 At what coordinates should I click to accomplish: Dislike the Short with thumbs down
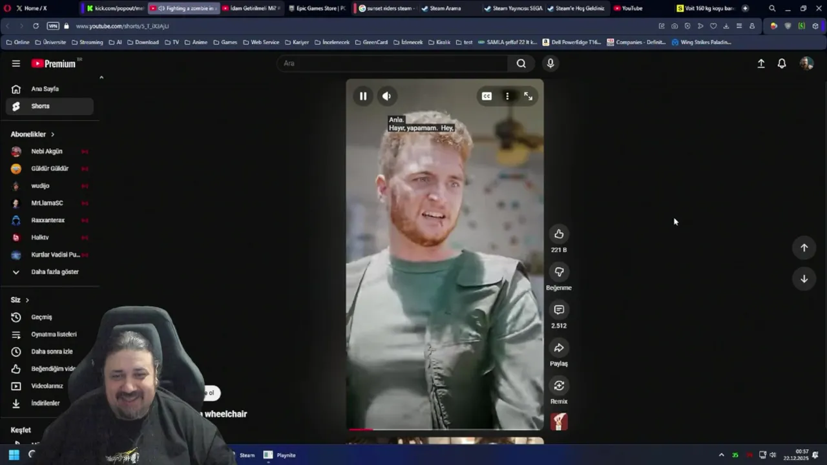pyautogui.click(x=559, y=272)
